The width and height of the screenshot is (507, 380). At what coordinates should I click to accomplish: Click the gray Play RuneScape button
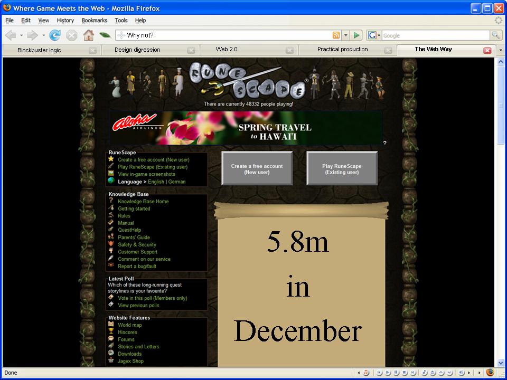pos(342,168)
